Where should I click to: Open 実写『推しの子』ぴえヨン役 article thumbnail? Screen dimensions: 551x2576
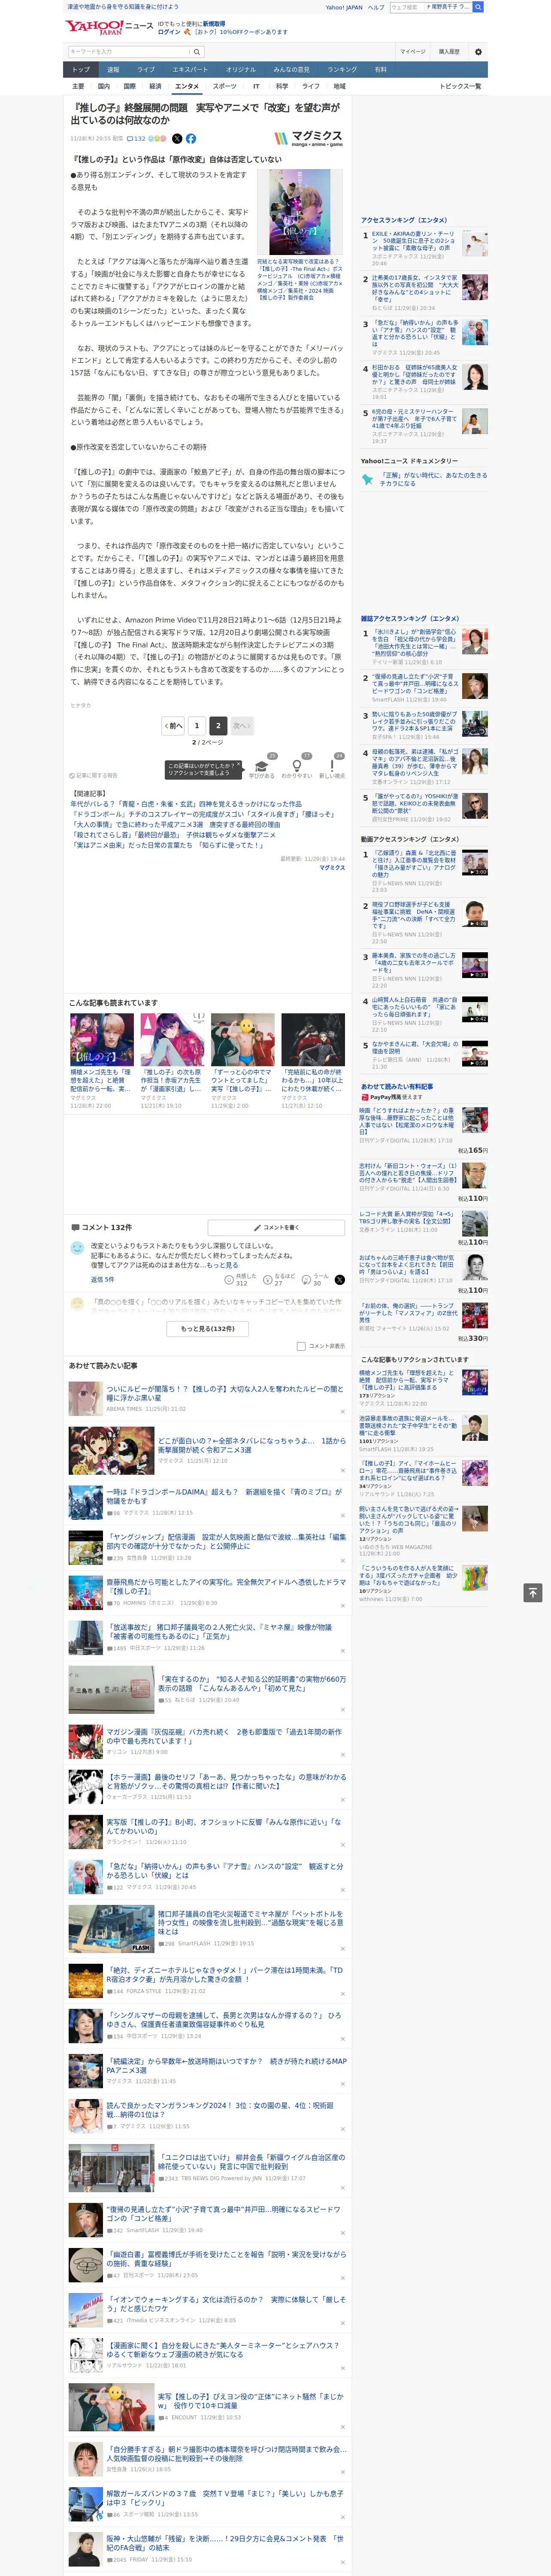[111, 2407]
